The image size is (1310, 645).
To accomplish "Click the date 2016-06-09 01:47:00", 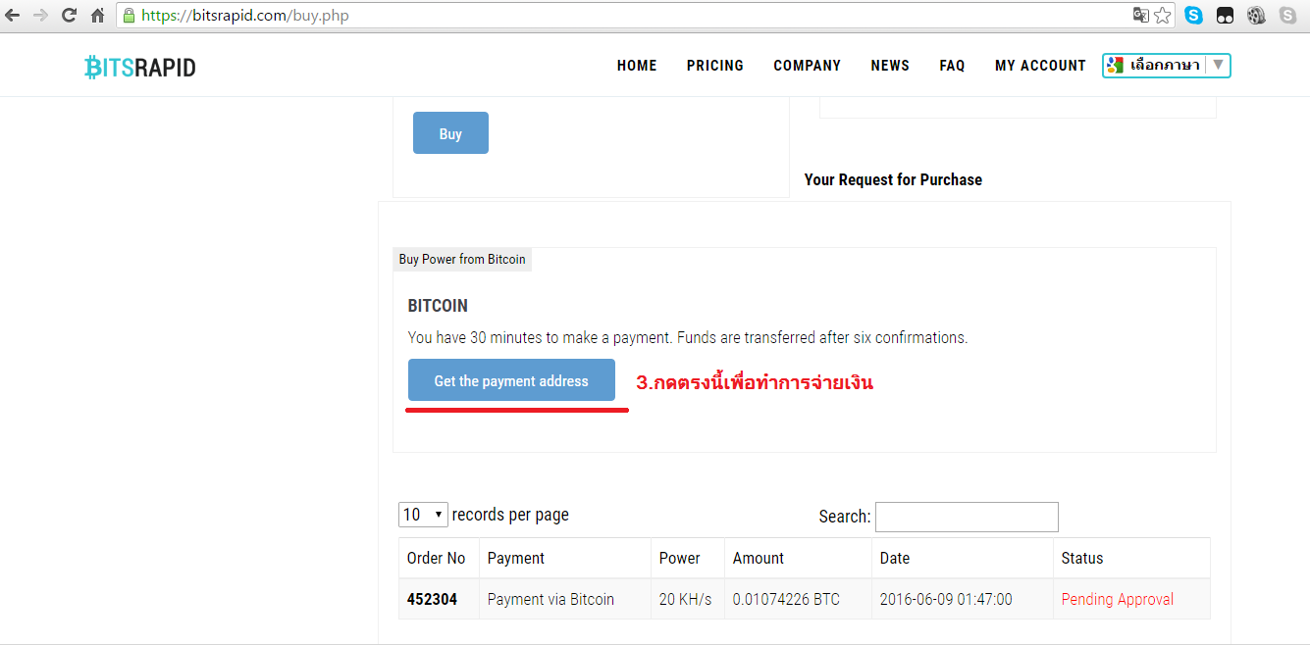I will click(946, 599).
